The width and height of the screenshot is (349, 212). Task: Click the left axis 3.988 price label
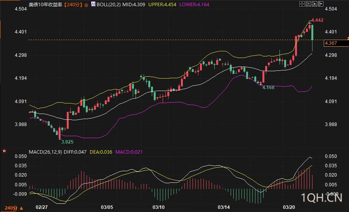click(x=21, y=124)
